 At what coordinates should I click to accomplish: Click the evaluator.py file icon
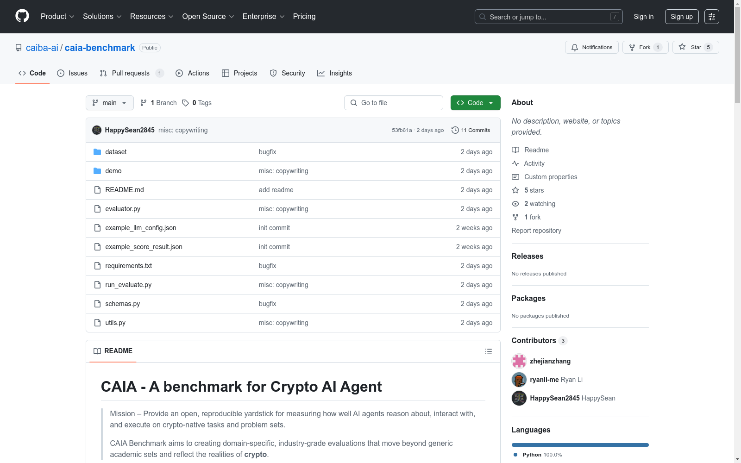(x=97, y=209)
